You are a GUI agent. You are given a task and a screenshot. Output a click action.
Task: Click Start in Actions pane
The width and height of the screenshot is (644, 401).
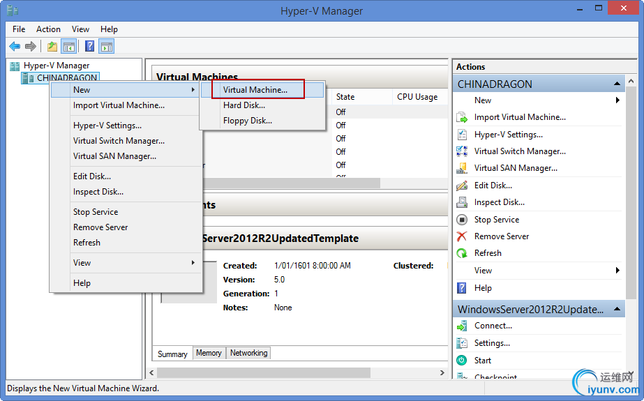point(483,361)
